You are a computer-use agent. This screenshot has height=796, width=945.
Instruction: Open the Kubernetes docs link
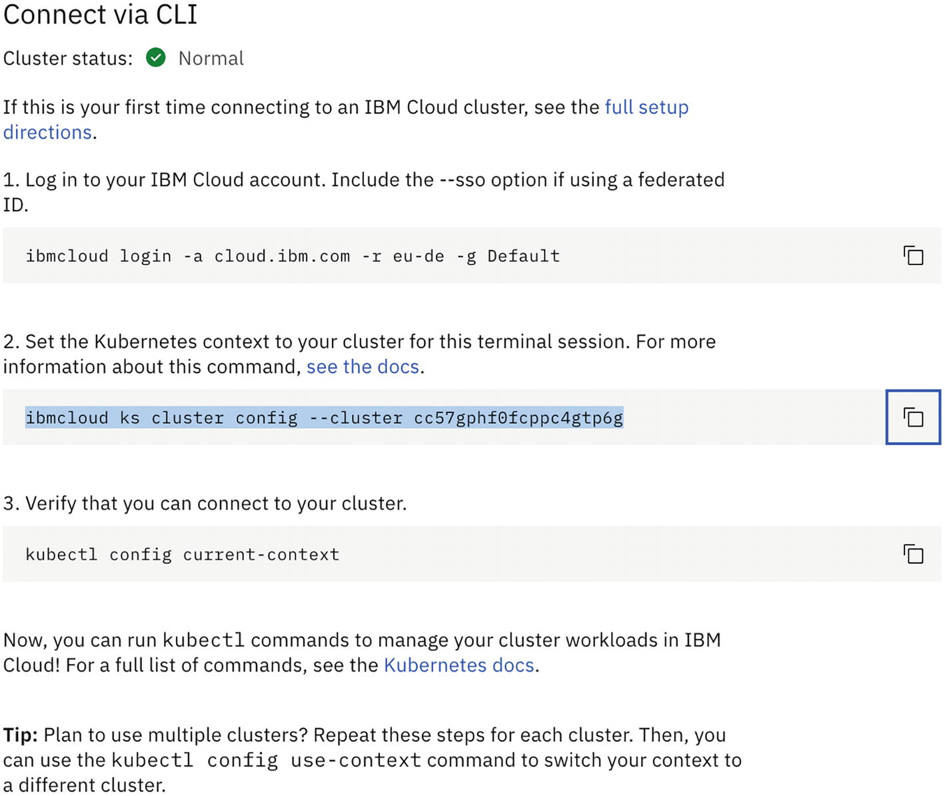[x=459, y=665]
